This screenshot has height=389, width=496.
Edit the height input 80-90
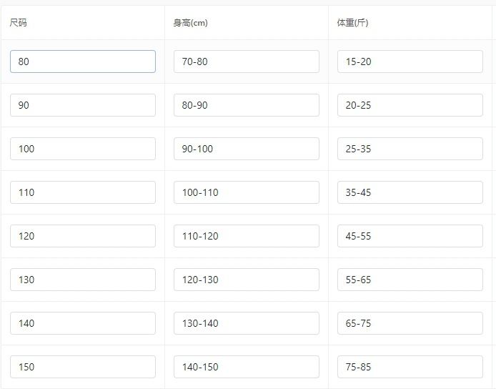pyautogui.click(x=246, y=105)
